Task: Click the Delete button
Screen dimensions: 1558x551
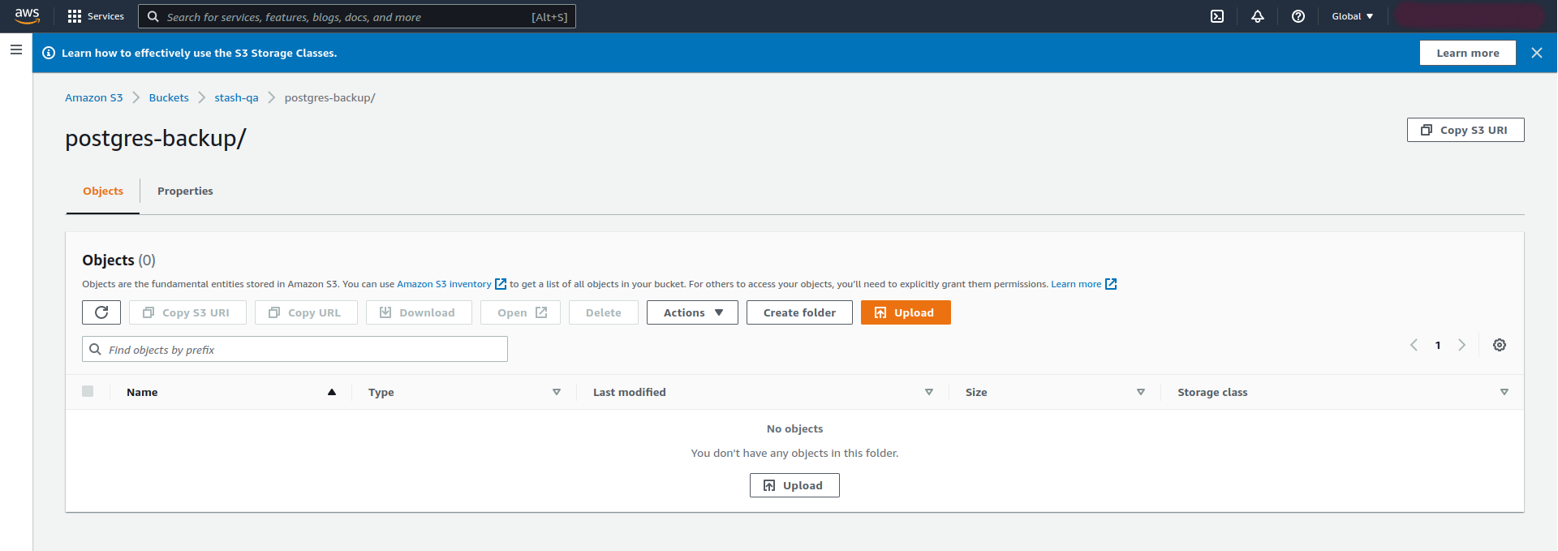Action: point(604,312)
